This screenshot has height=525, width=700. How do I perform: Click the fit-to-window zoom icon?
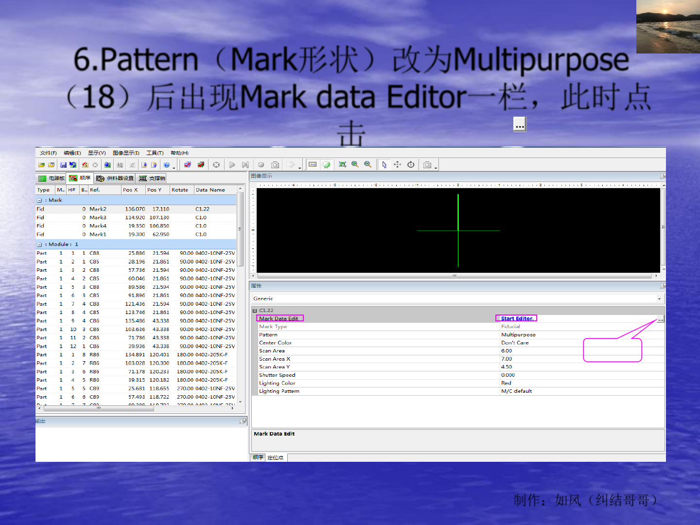coord(342,165)
